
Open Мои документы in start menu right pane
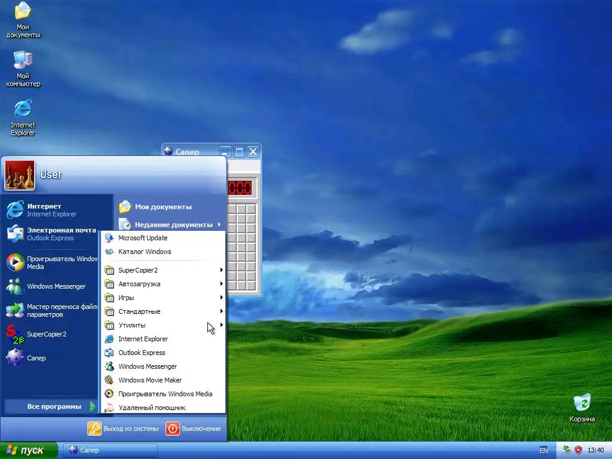170,207
